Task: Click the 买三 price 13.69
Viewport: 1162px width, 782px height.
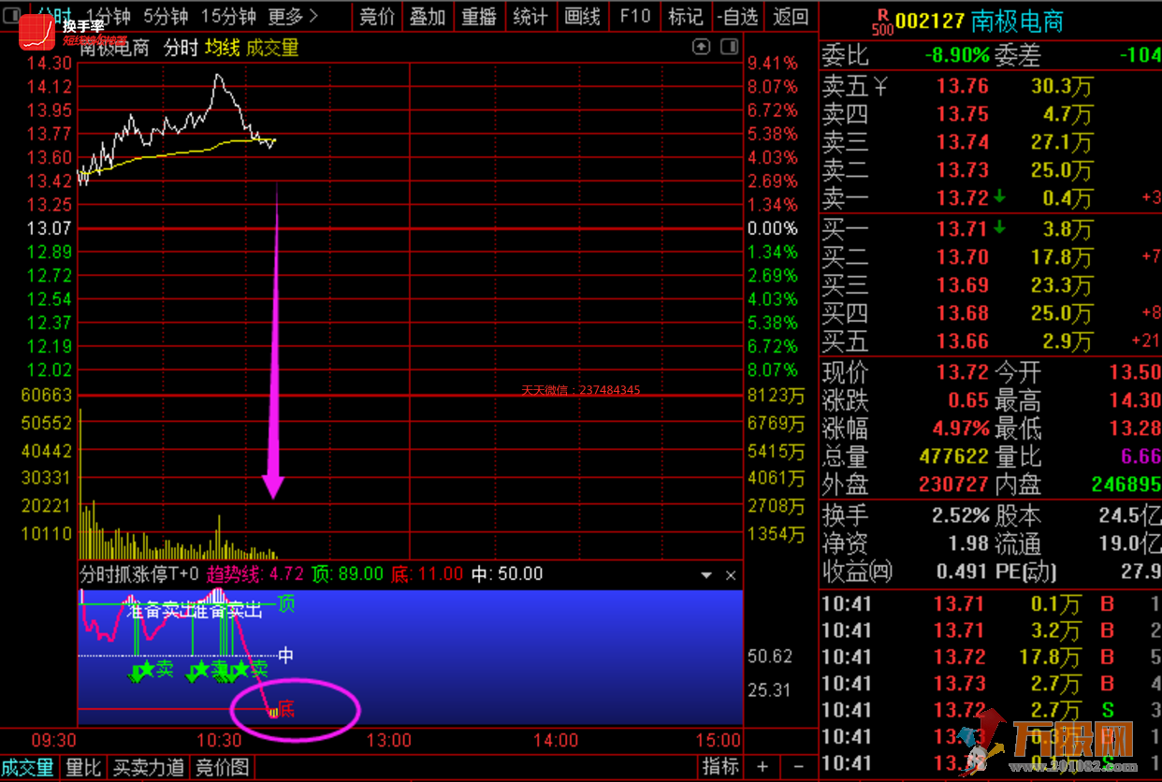Action: coord(963,285)
